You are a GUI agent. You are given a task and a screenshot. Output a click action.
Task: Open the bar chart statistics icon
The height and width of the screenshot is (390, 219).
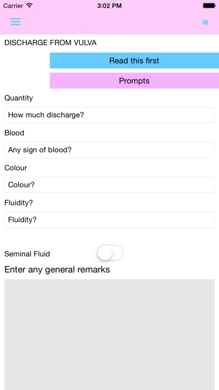(205, 22)
